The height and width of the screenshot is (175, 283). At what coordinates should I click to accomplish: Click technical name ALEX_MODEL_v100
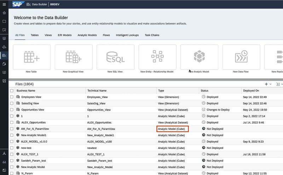point(99,142)
